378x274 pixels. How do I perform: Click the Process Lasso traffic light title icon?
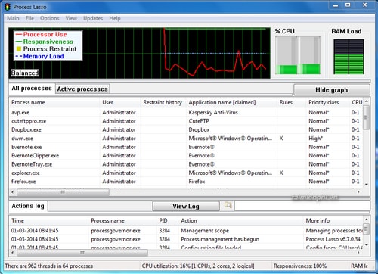tap(8, 7)
